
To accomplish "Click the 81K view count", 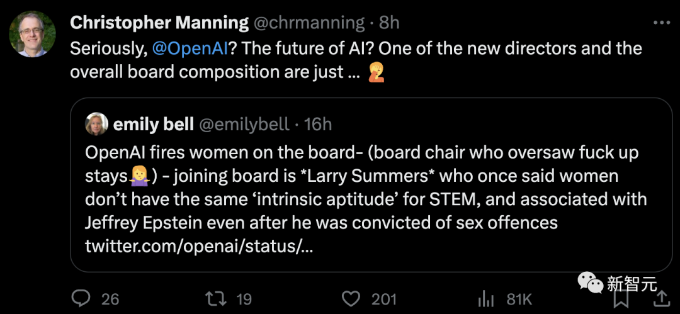I will [x=519, y=298].
